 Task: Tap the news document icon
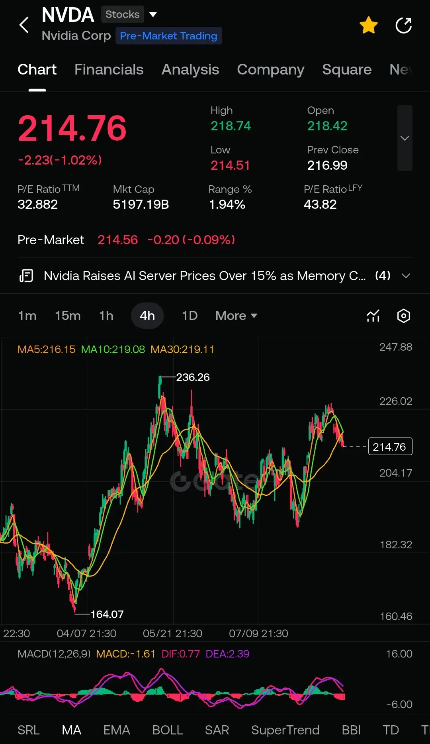26,275
